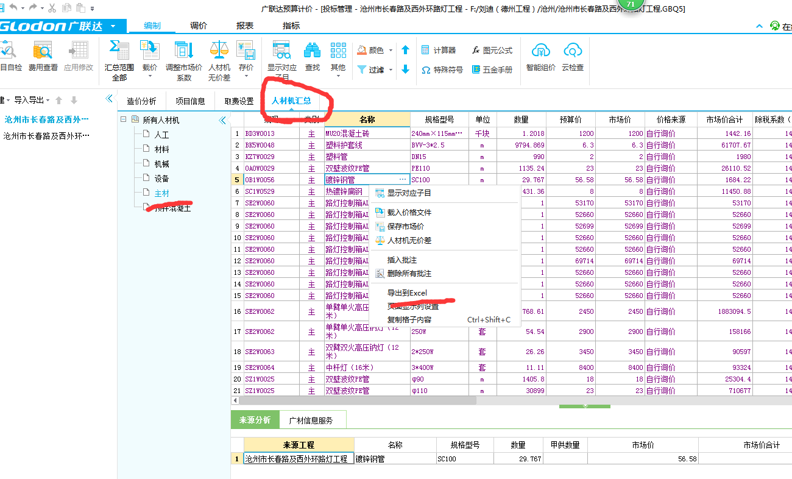Open the 五金手册 hardware manual
The width and height of the screenshot is (792, 479).
(x=498, y=69)
